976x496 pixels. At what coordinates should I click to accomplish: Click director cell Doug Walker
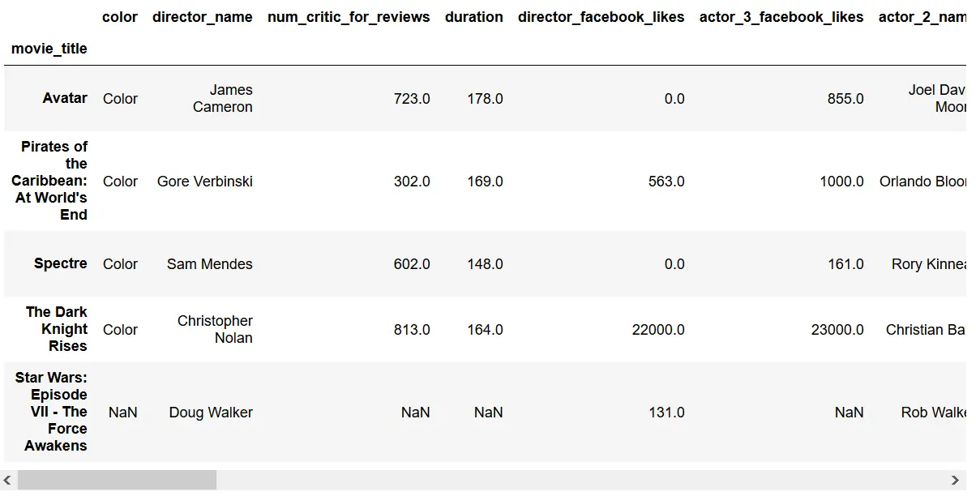pos(211,413)
